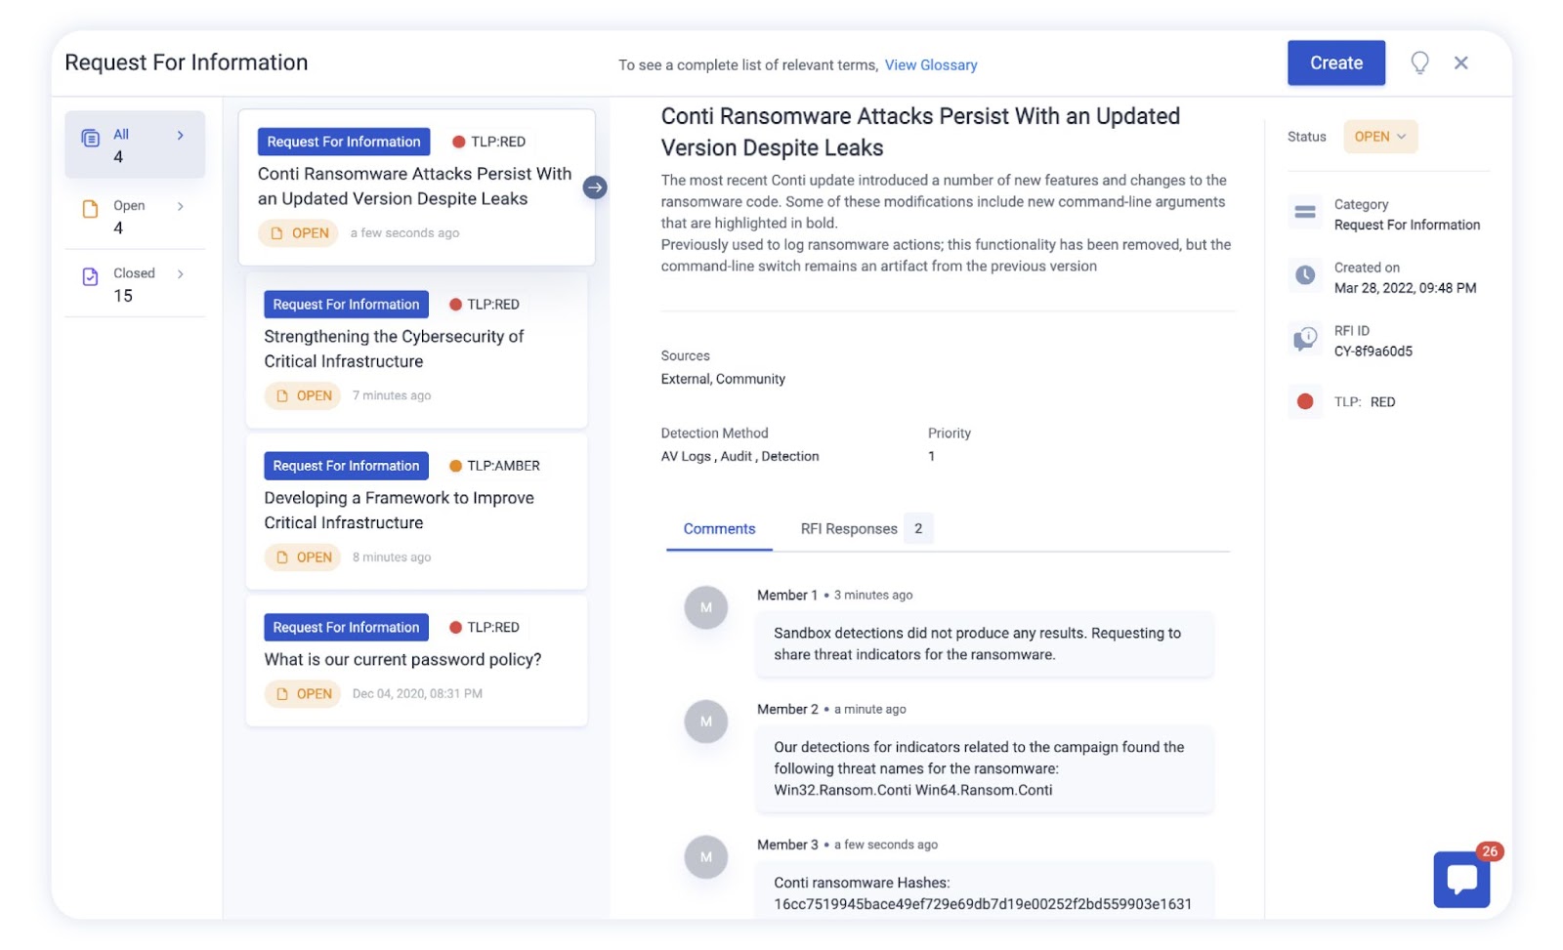This screenshot has width=1563, height=950.
Task: Click the Created on clock icon
Action: (x=1305, y=275)
